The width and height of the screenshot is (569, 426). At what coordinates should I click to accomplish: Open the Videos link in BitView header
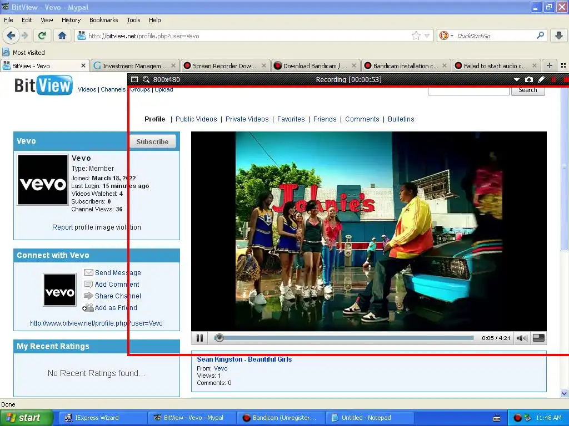coord(87,89)
